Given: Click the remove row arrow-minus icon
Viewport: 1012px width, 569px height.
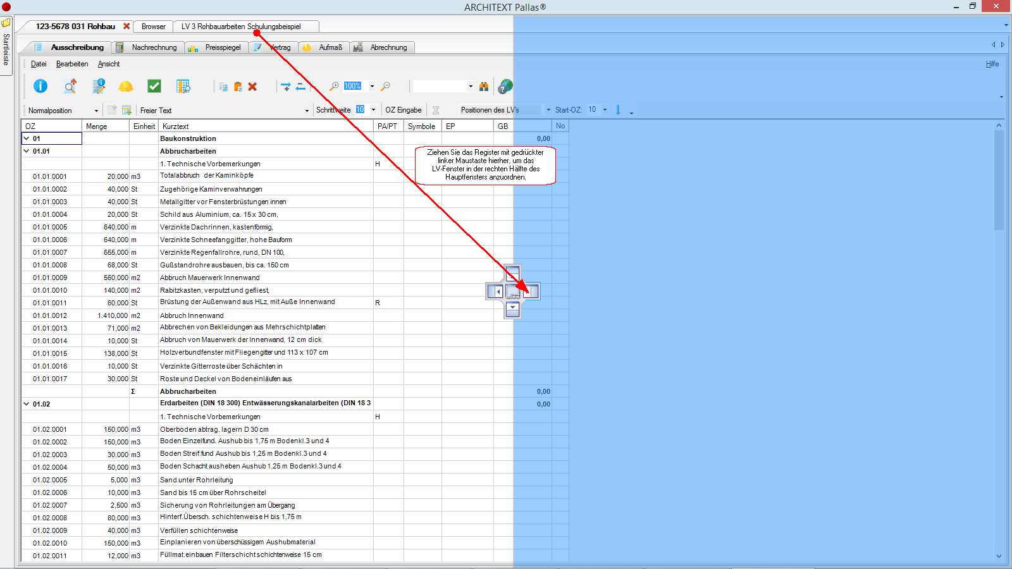Looking at the screenshot, I should [x=301, y=87].
